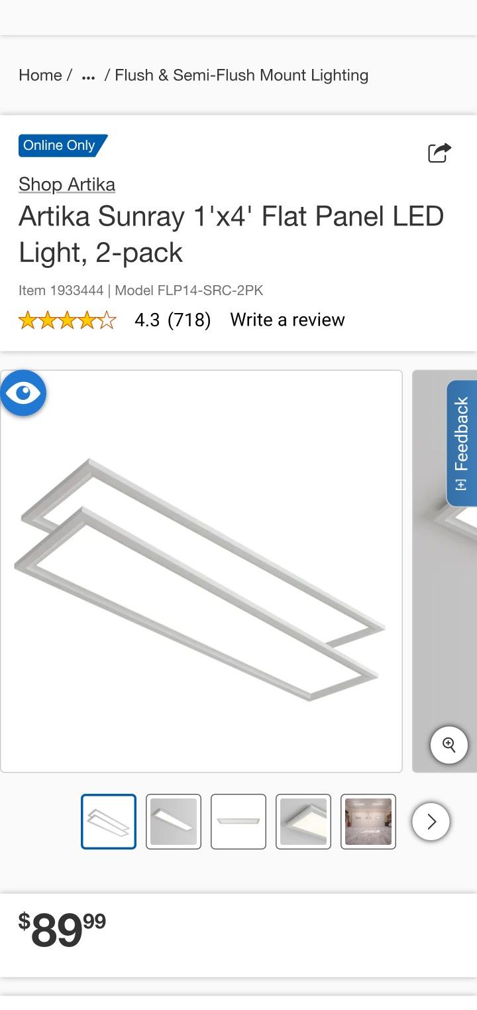477x1010 pixels.
Task: Zoom product image with magnifier icon
Action: (449, 745)
